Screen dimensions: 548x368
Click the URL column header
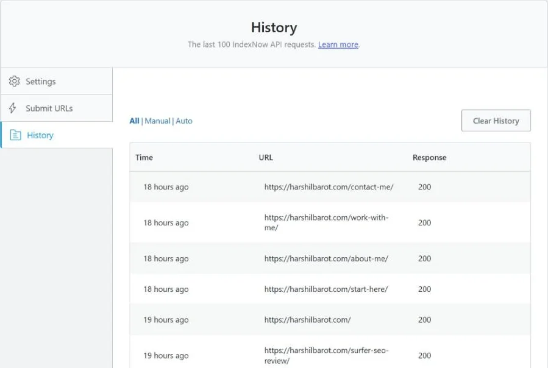click(x=266, y=157)
